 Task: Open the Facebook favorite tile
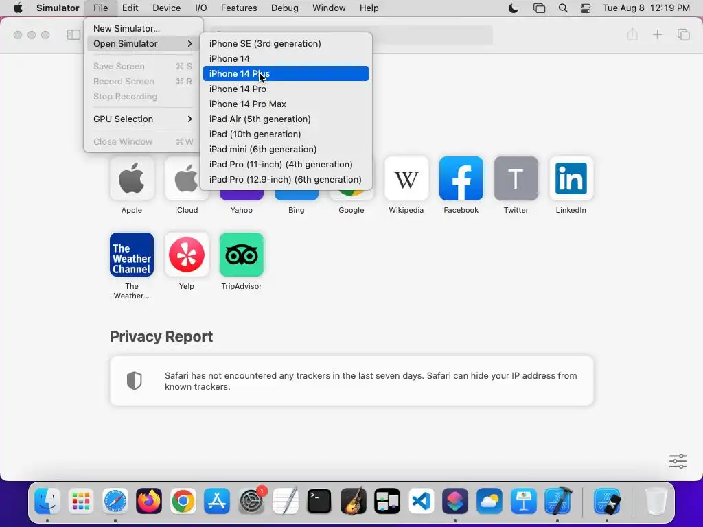pyautogui.click(x=461, y=178)
